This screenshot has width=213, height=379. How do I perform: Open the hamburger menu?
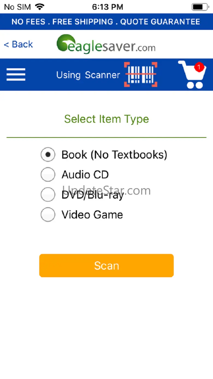pyautogui.click(x=16, y=74)
